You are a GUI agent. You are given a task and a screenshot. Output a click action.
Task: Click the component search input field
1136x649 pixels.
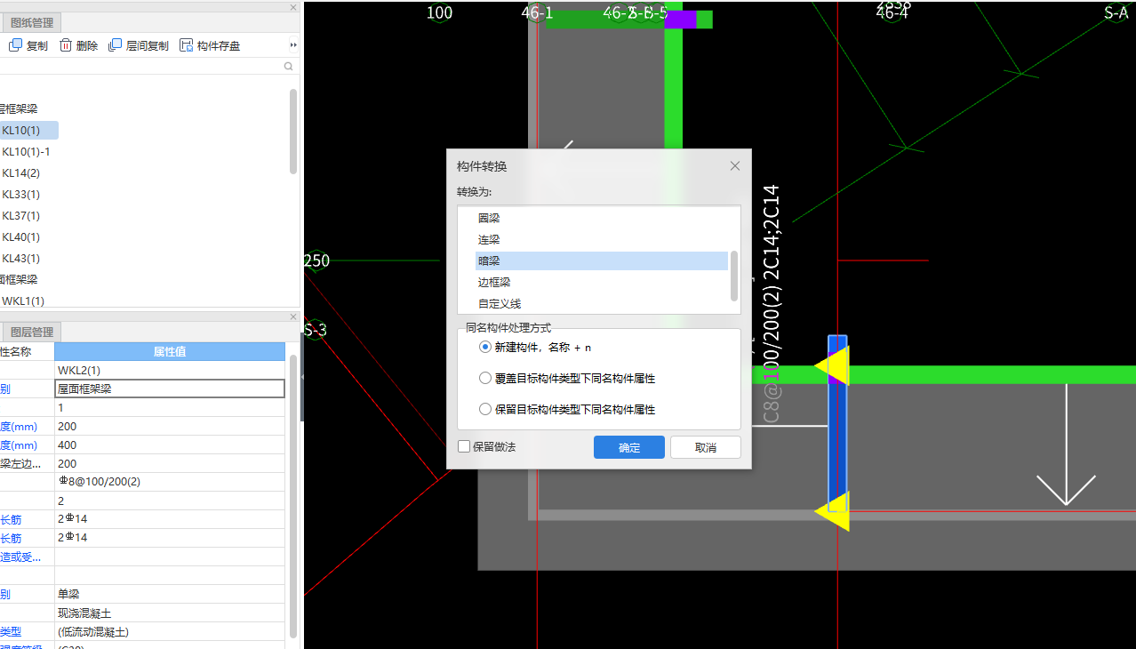(142, 67)
